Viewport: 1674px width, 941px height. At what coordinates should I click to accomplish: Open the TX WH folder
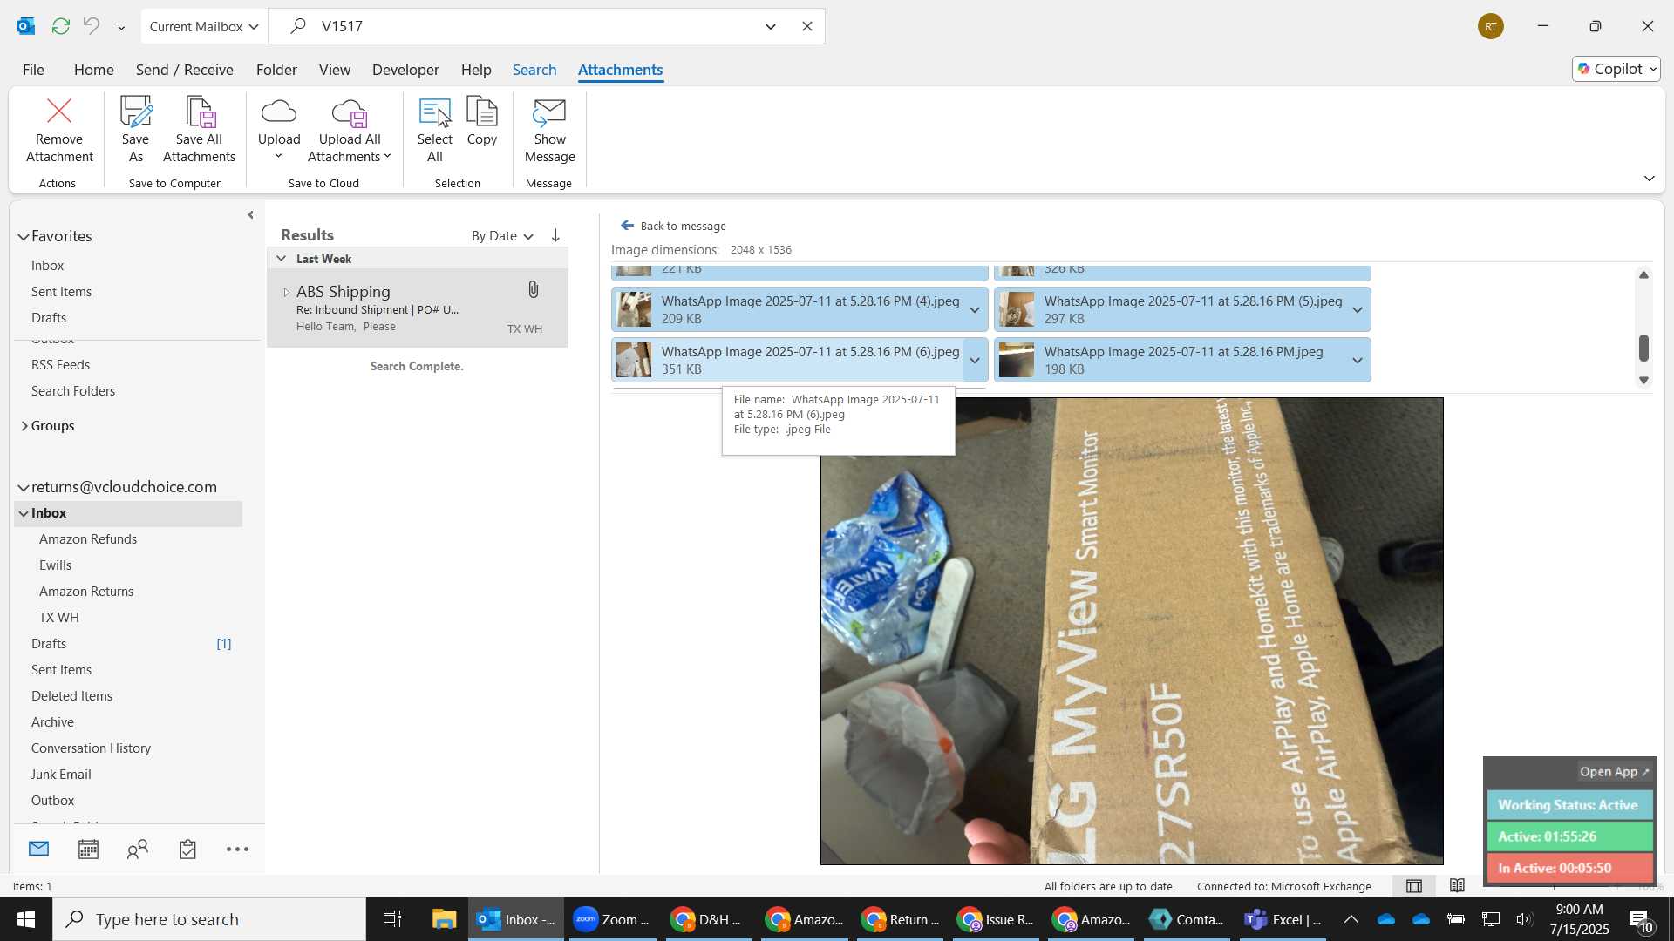tap(59, 618)
